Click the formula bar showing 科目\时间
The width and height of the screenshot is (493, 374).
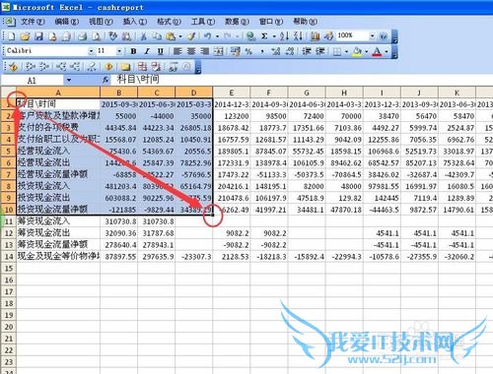click(303, 80)
